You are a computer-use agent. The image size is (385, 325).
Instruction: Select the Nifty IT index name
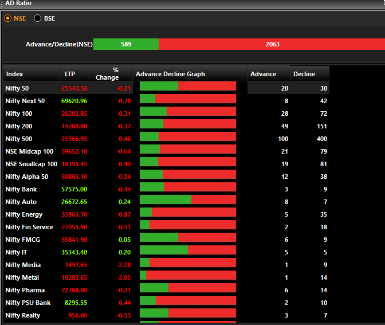(16, 252)
